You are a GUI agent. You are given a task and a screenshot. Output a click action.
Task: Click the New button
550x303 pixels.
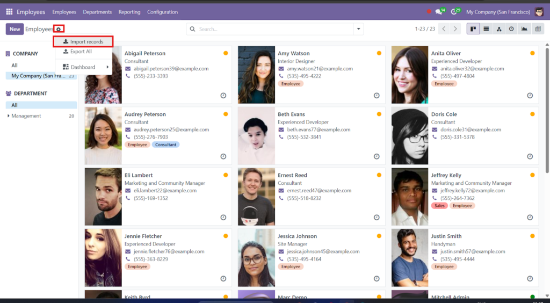click(15, 29)
